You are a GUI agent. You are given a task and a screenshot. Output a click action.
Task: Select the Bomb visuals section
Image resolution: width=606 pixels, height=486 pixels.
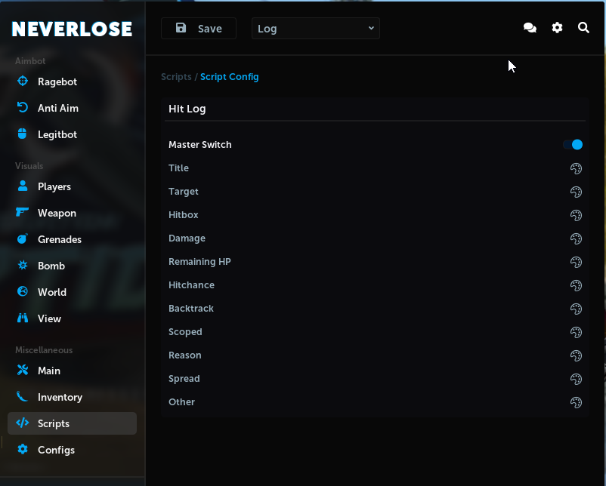point(51,266)
